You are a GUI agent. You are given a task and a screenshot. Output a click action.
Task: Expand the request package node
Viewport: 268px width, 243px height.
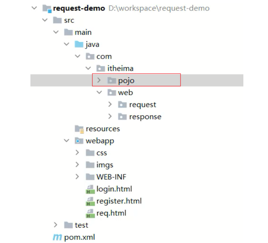point(110,105)
